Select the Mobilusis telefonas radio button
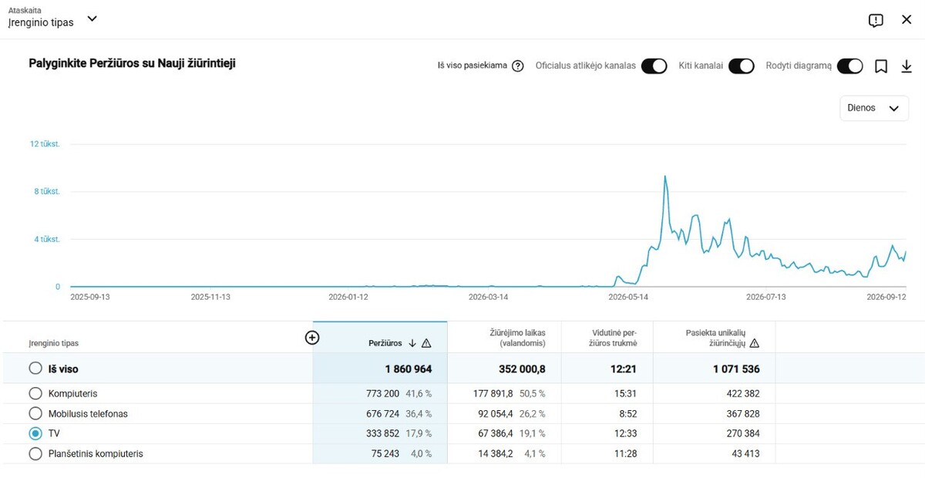 click(x=35, y=413)
